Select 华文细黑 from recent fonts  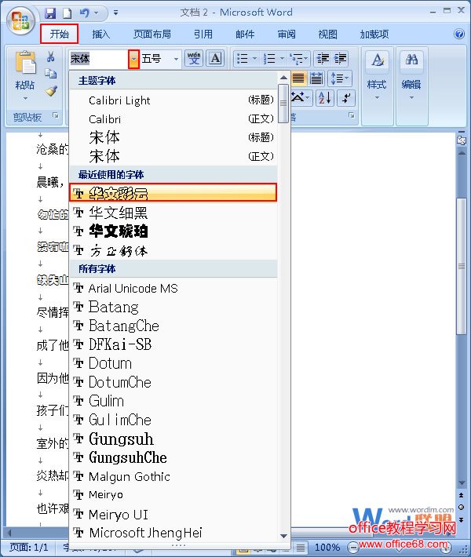(173, 213)
